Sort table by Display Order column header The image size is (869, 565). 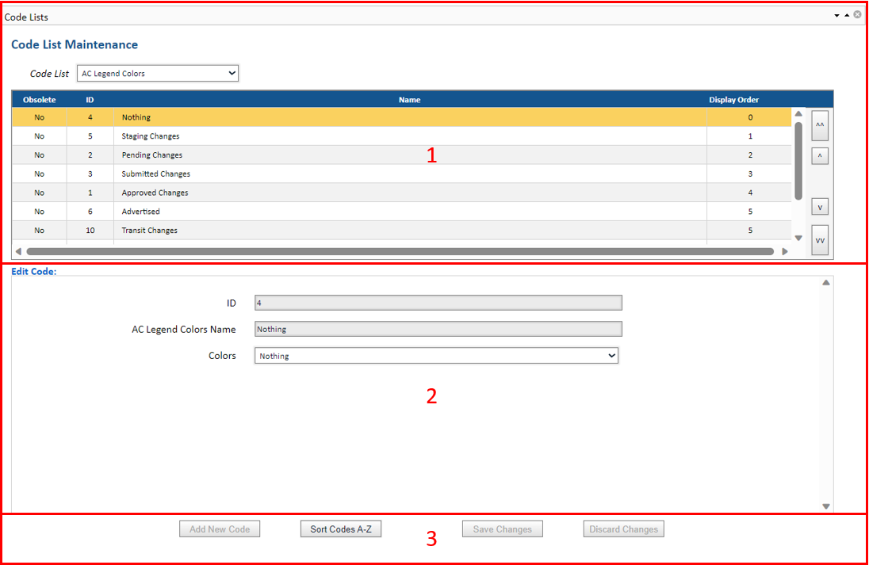pyautogui.click(x=733, y=100)
